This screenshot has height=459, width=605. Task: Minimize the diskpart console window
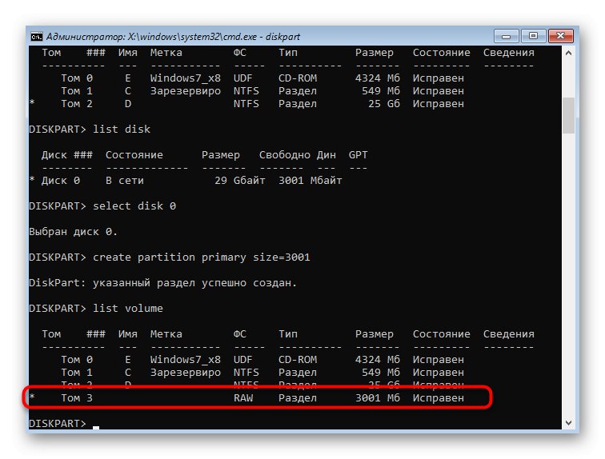pos(507,36)
